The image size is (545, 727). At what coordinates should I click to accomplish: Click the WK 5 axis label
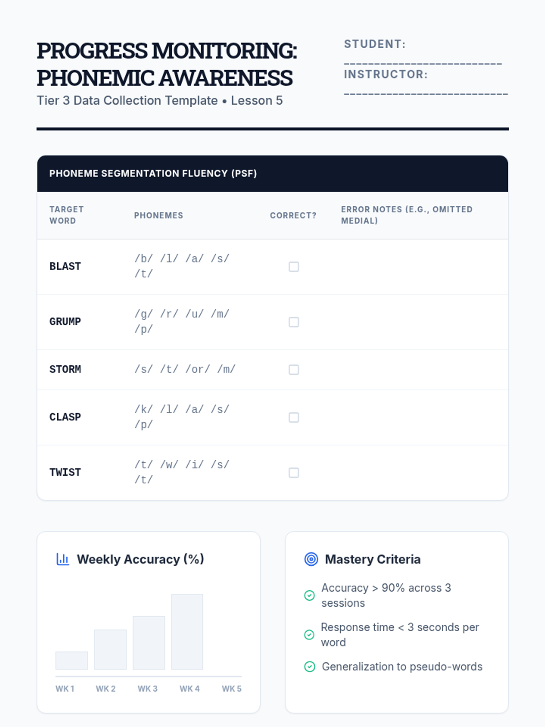pyautogui.click(x=232, y=689)
